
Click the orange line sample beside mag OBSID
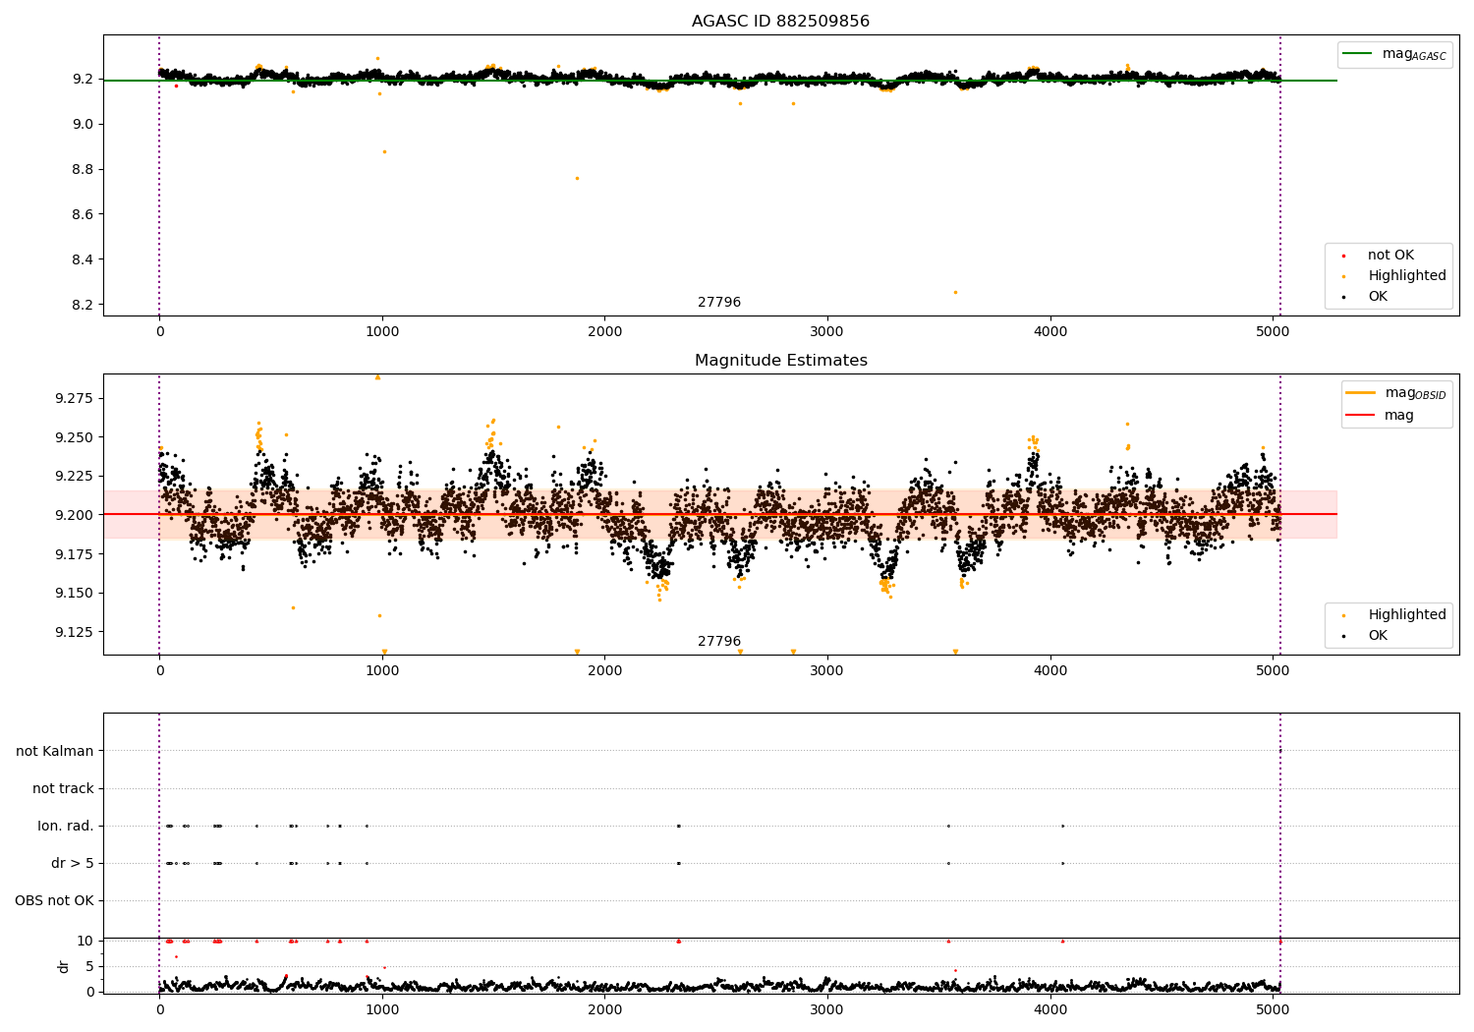[1361, 393]
